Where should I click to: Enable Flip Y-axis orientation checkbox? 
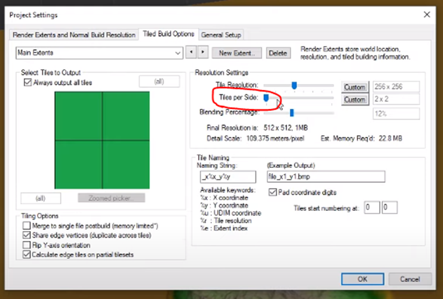26,245
